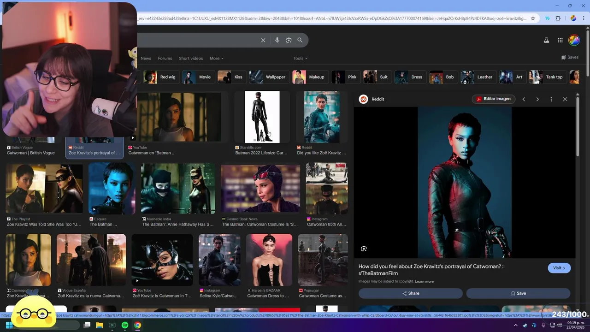This screenshot has height=332, width=590.
Task: Click the page URL address bar
Action: 332,18
